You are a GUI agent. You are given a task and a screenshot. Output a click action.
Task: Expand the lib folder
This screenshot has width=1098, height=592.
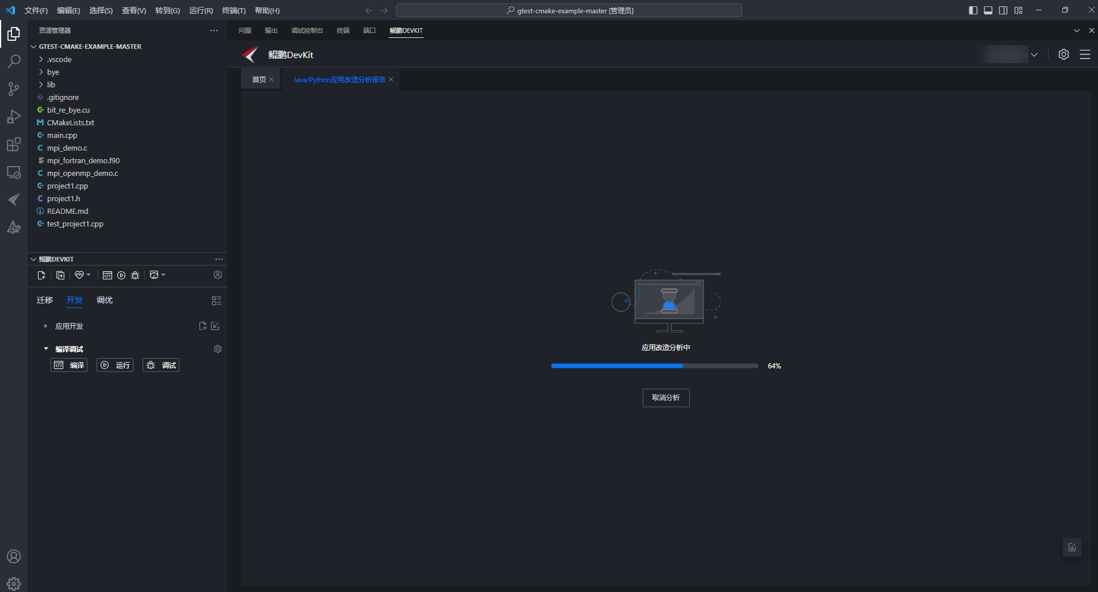click(41, 84)
